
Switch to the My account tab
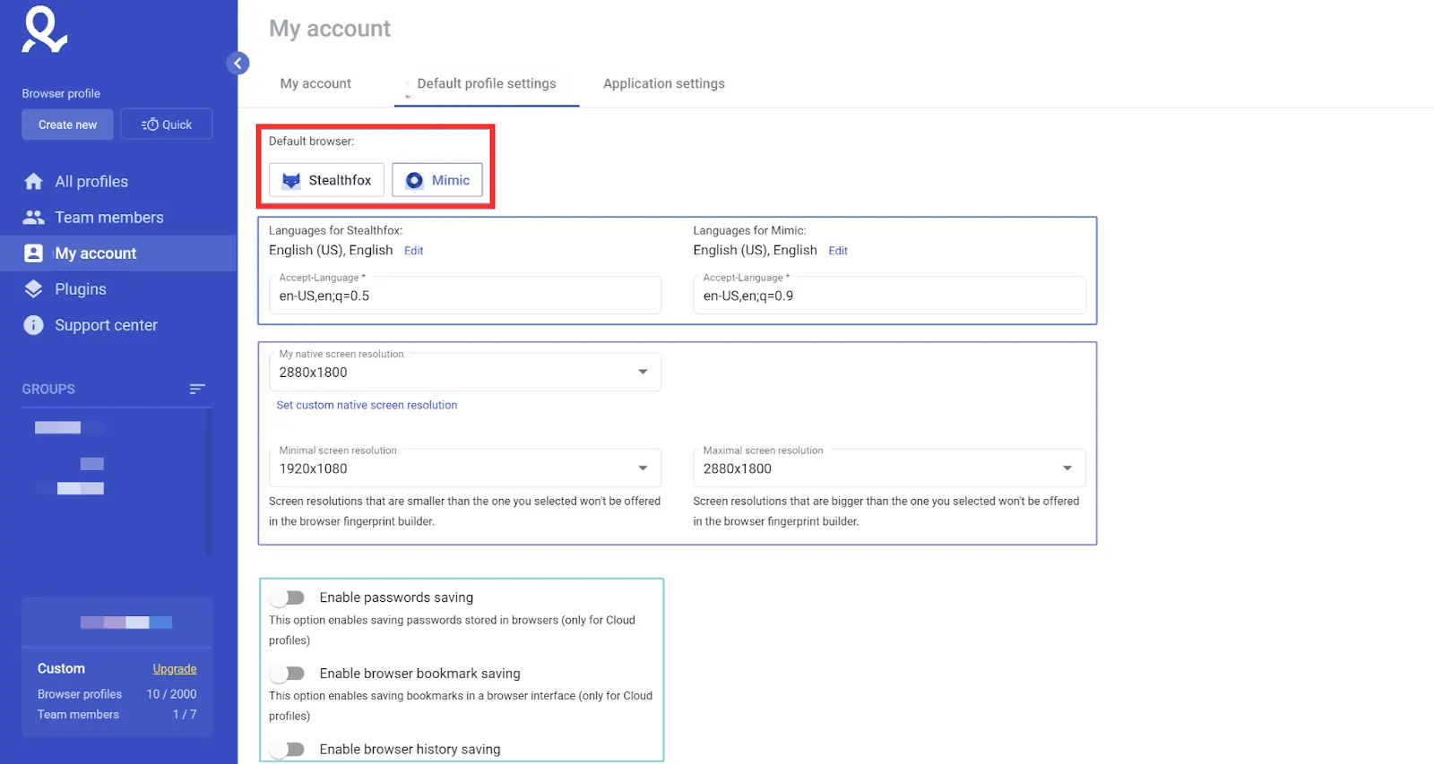pyautogui.click(x=315, y=83)
